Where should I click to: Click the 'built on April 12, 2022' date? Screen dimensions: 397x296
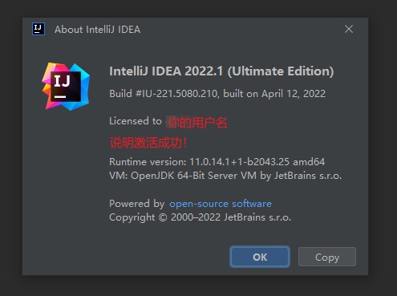click(274, 94)
